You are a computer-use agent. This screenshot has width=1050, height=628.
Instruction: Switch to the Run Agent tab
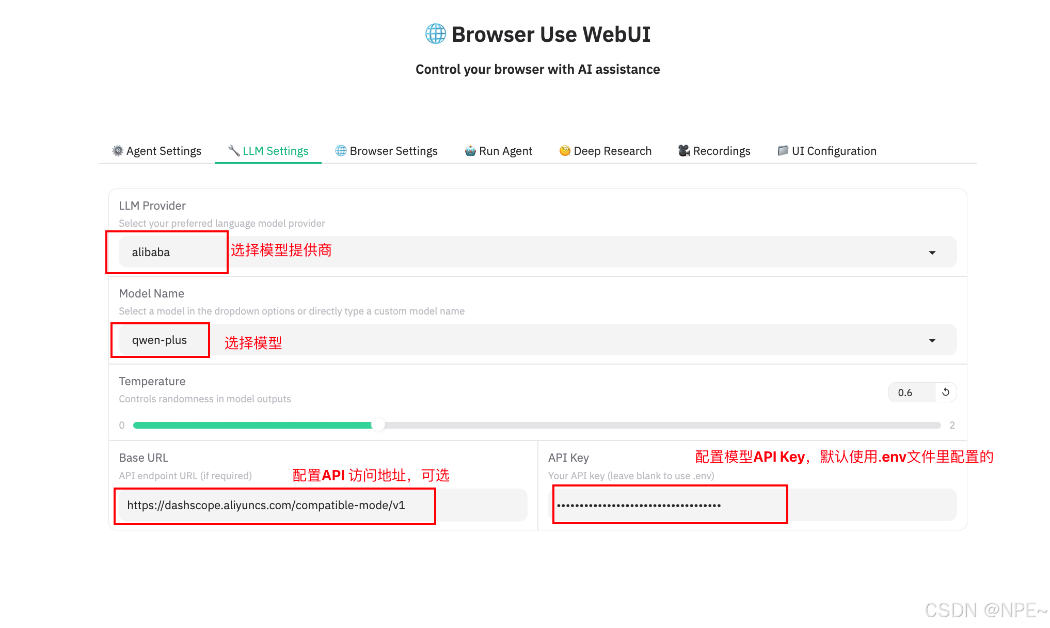tap(505, 151)
